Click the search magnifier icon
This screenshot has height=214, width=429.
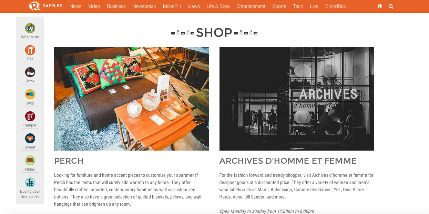(x=391, y=6)
